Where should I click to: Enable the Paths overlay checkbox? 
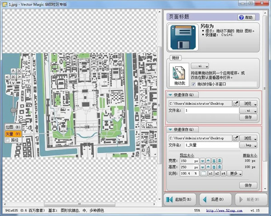point(7,140)
